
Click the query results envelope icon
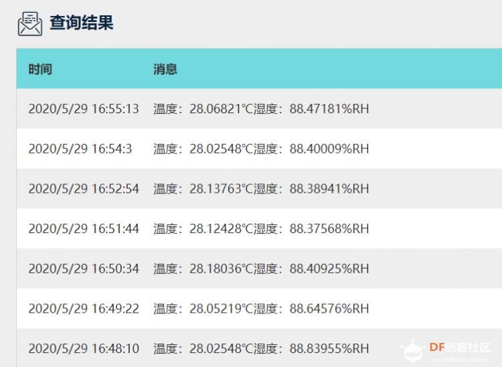coord(30,23)
